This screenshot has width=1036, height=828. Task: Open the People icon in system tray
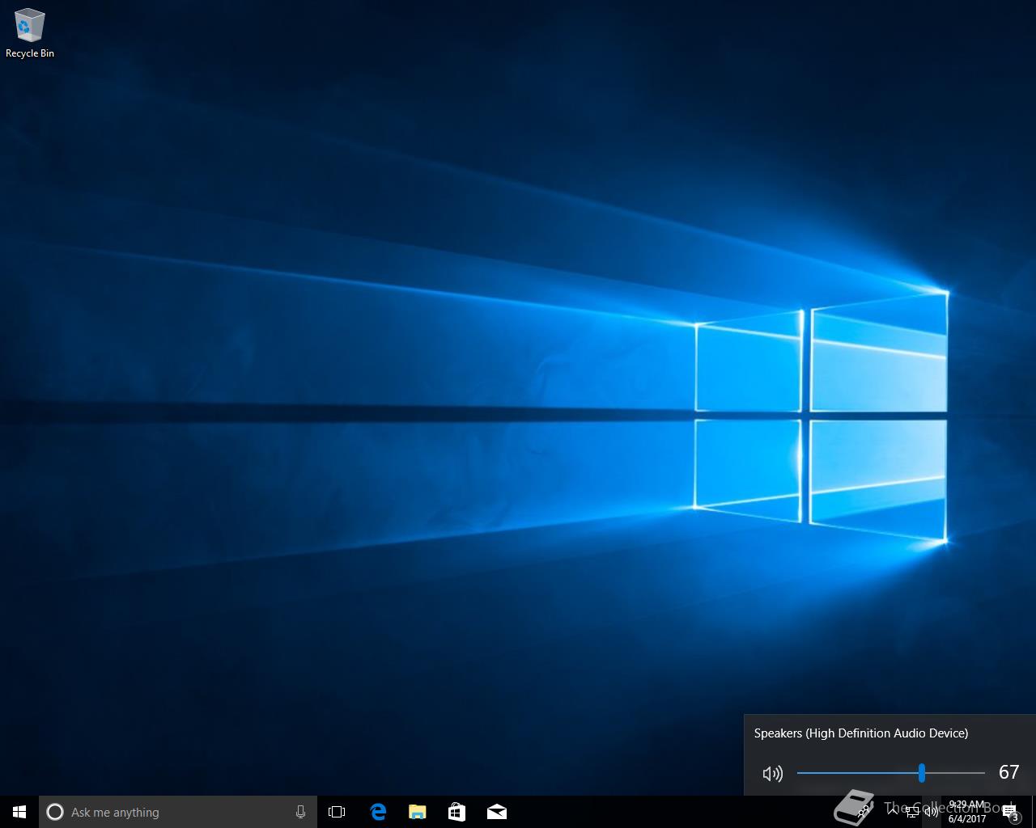coord(864,812)
